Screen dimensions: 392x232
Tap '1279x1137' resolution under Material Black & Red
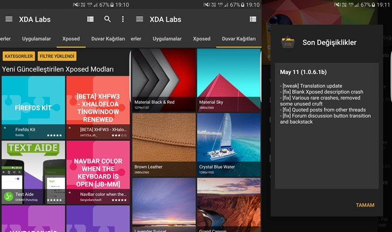coord(142,108)
